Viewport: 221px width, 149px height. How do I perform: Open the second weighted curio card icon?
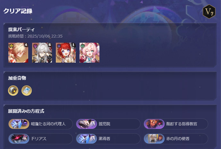click(x=27, y=91)
